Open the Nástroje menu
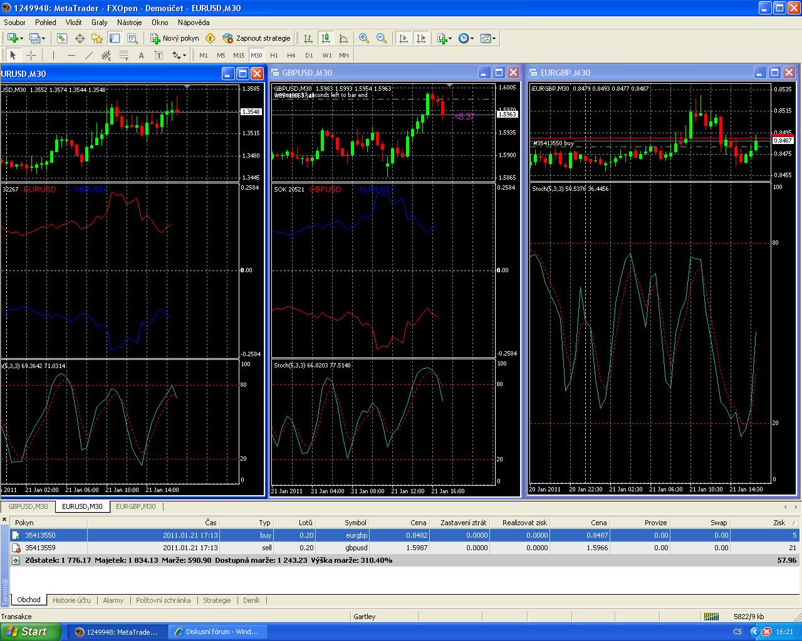 (x=129, y=22)
